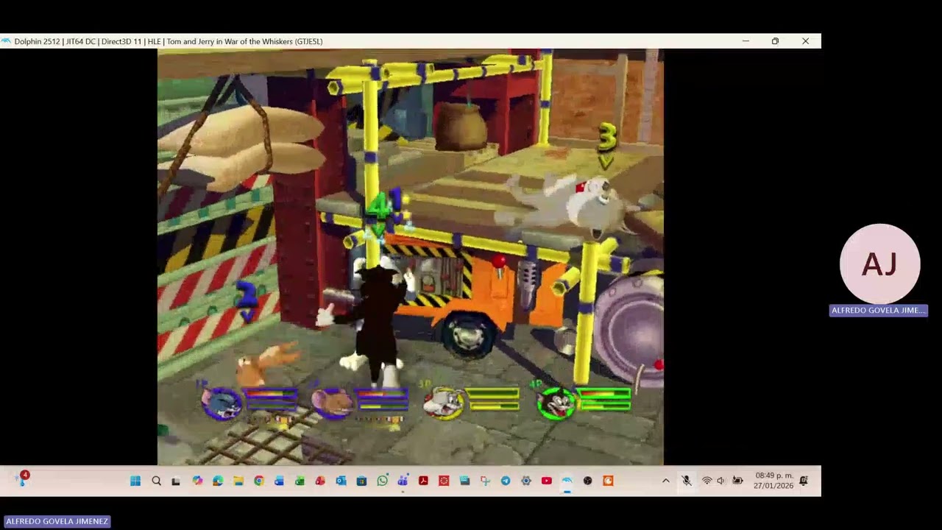The width and height of the screenshot is (942, 530).
Task: Minimize the Dolphin emulator window
Action: 746,41
